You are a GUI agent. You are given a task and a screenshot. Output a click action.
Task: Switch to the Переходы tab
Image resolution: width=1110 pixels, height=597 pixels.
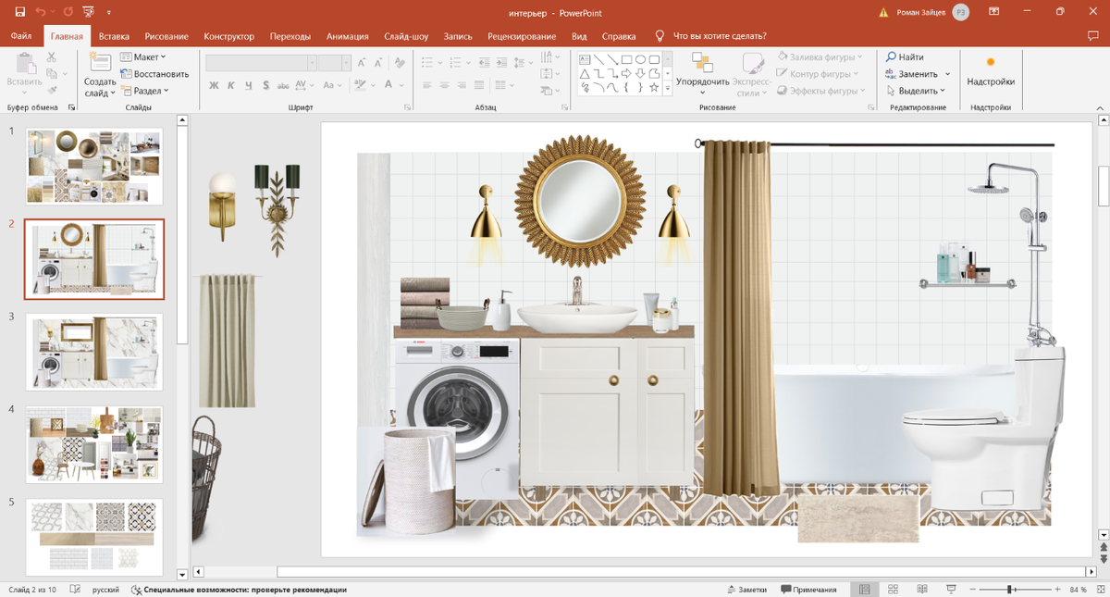[x=290, y=36]
